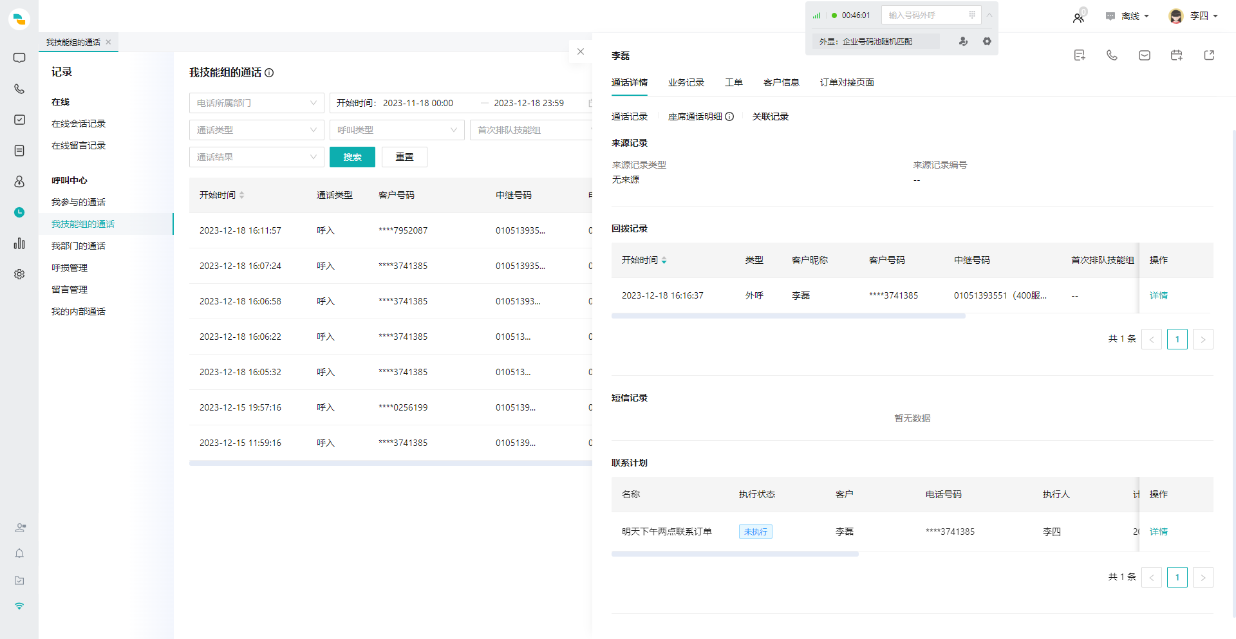Click the gear icon in call bar

pyautogui.click(x=987, y=41)
